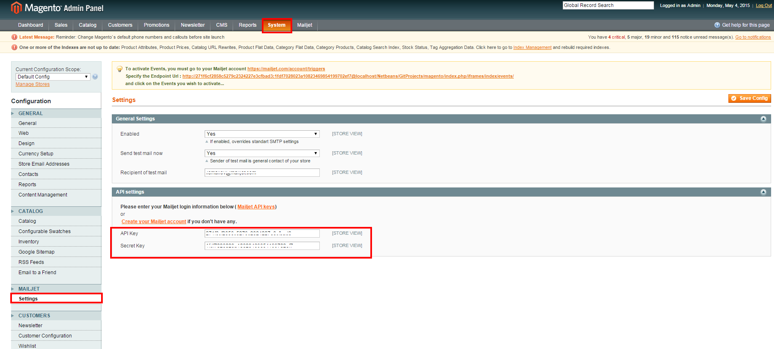Open the Catalog menu
The height and width of the screenshot is (349, 774).
(x=88, y=25)
